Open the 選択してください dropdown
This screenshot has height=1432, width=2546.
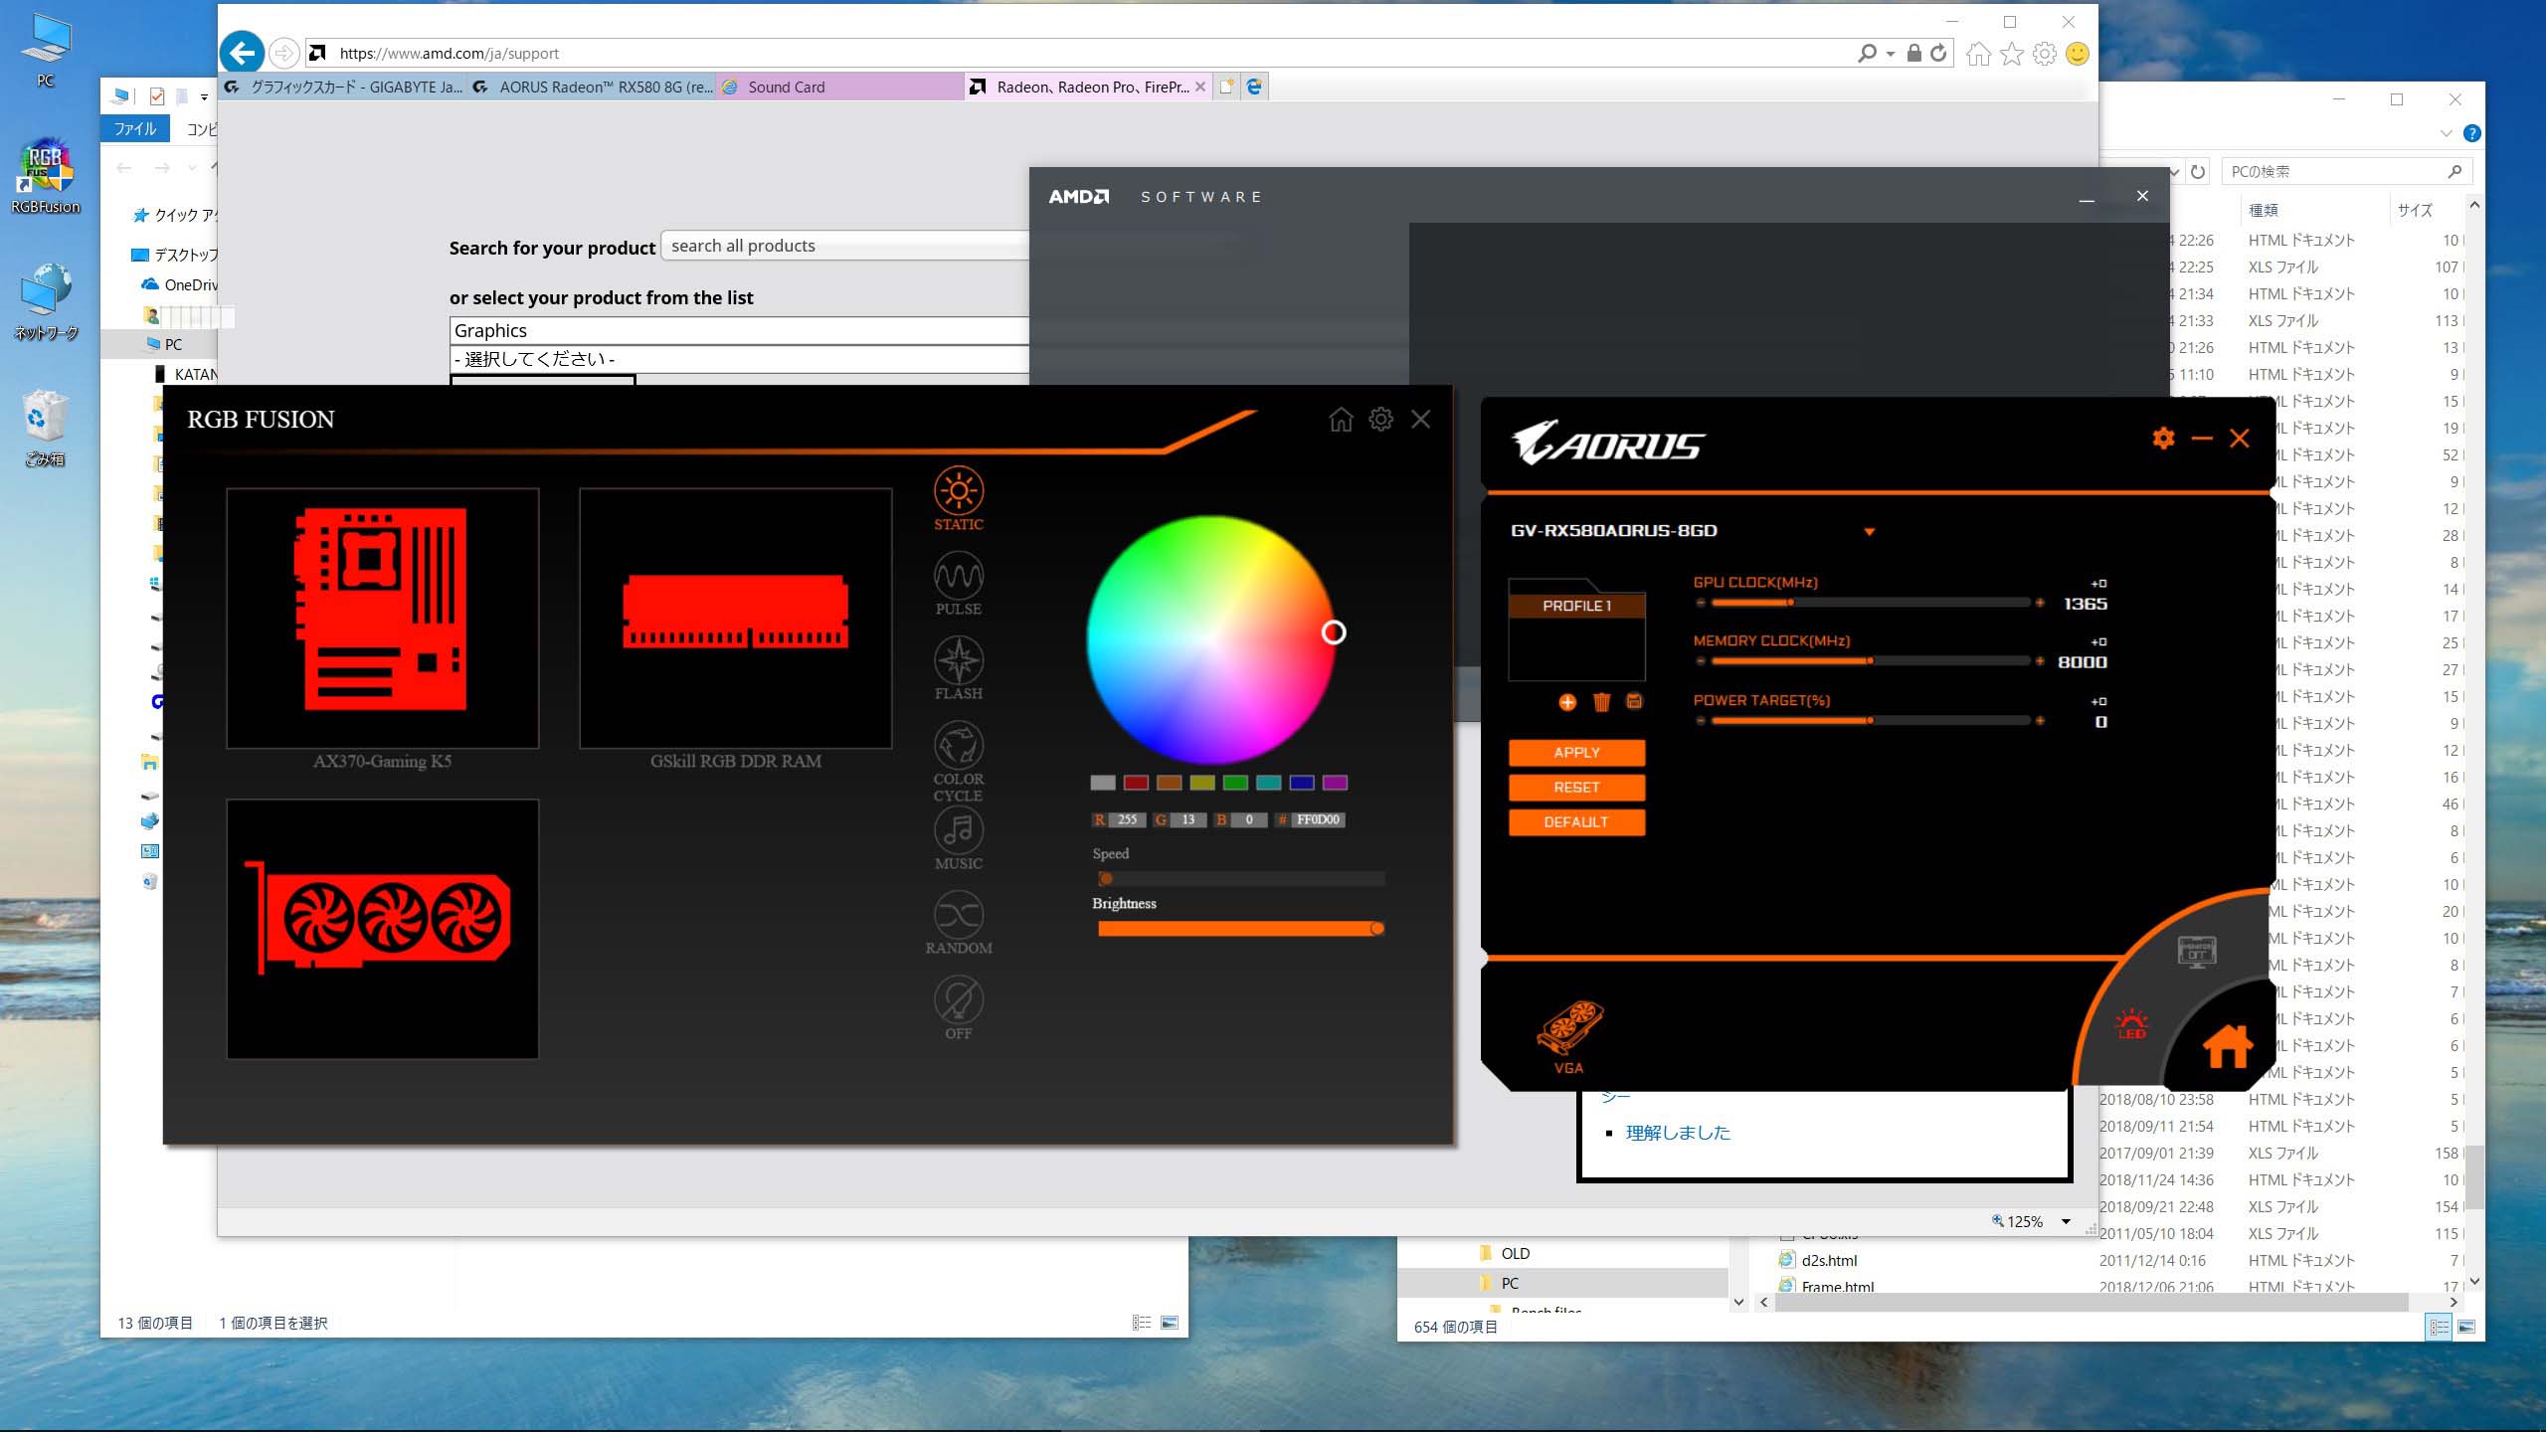coord(739,360)
